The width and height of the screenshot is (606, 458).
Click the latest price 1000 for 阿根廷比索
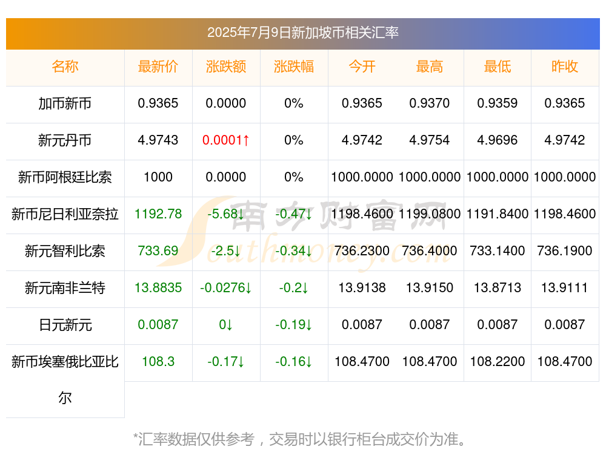pyautogui.click(x=158, y=177)
